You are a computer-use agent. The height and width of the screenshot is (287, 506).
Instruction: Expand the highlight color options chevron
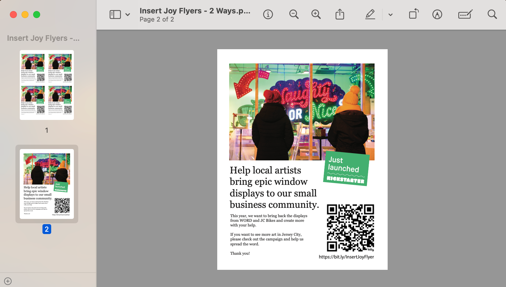pyautogui.click(x=391, y=15)
